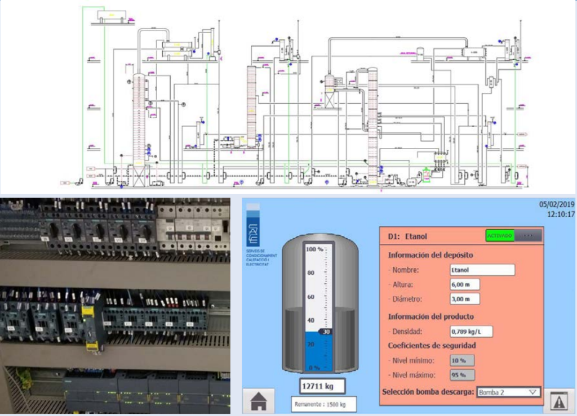The image size is (577, 416).
Task: Toggle the ACTIVADO switch for D1 Etanol
Action: point(499,235)
